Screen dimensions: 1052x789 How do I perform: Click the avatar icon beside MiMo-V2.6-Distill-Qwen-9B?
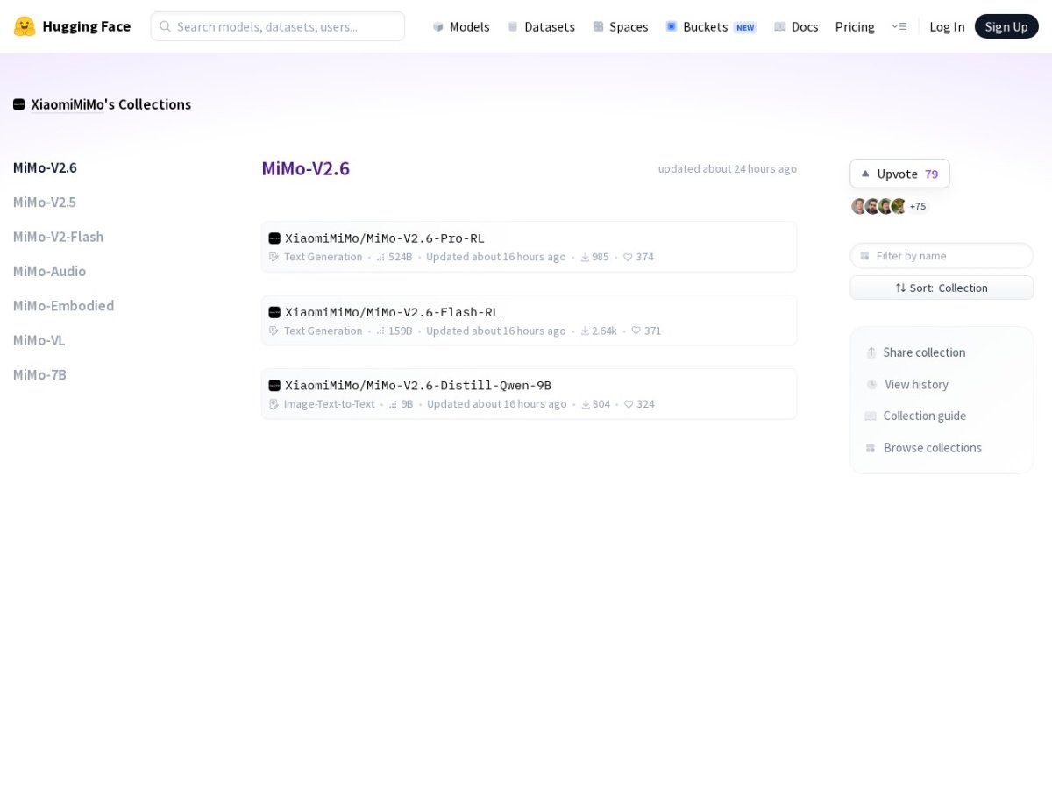pos(274,385)
